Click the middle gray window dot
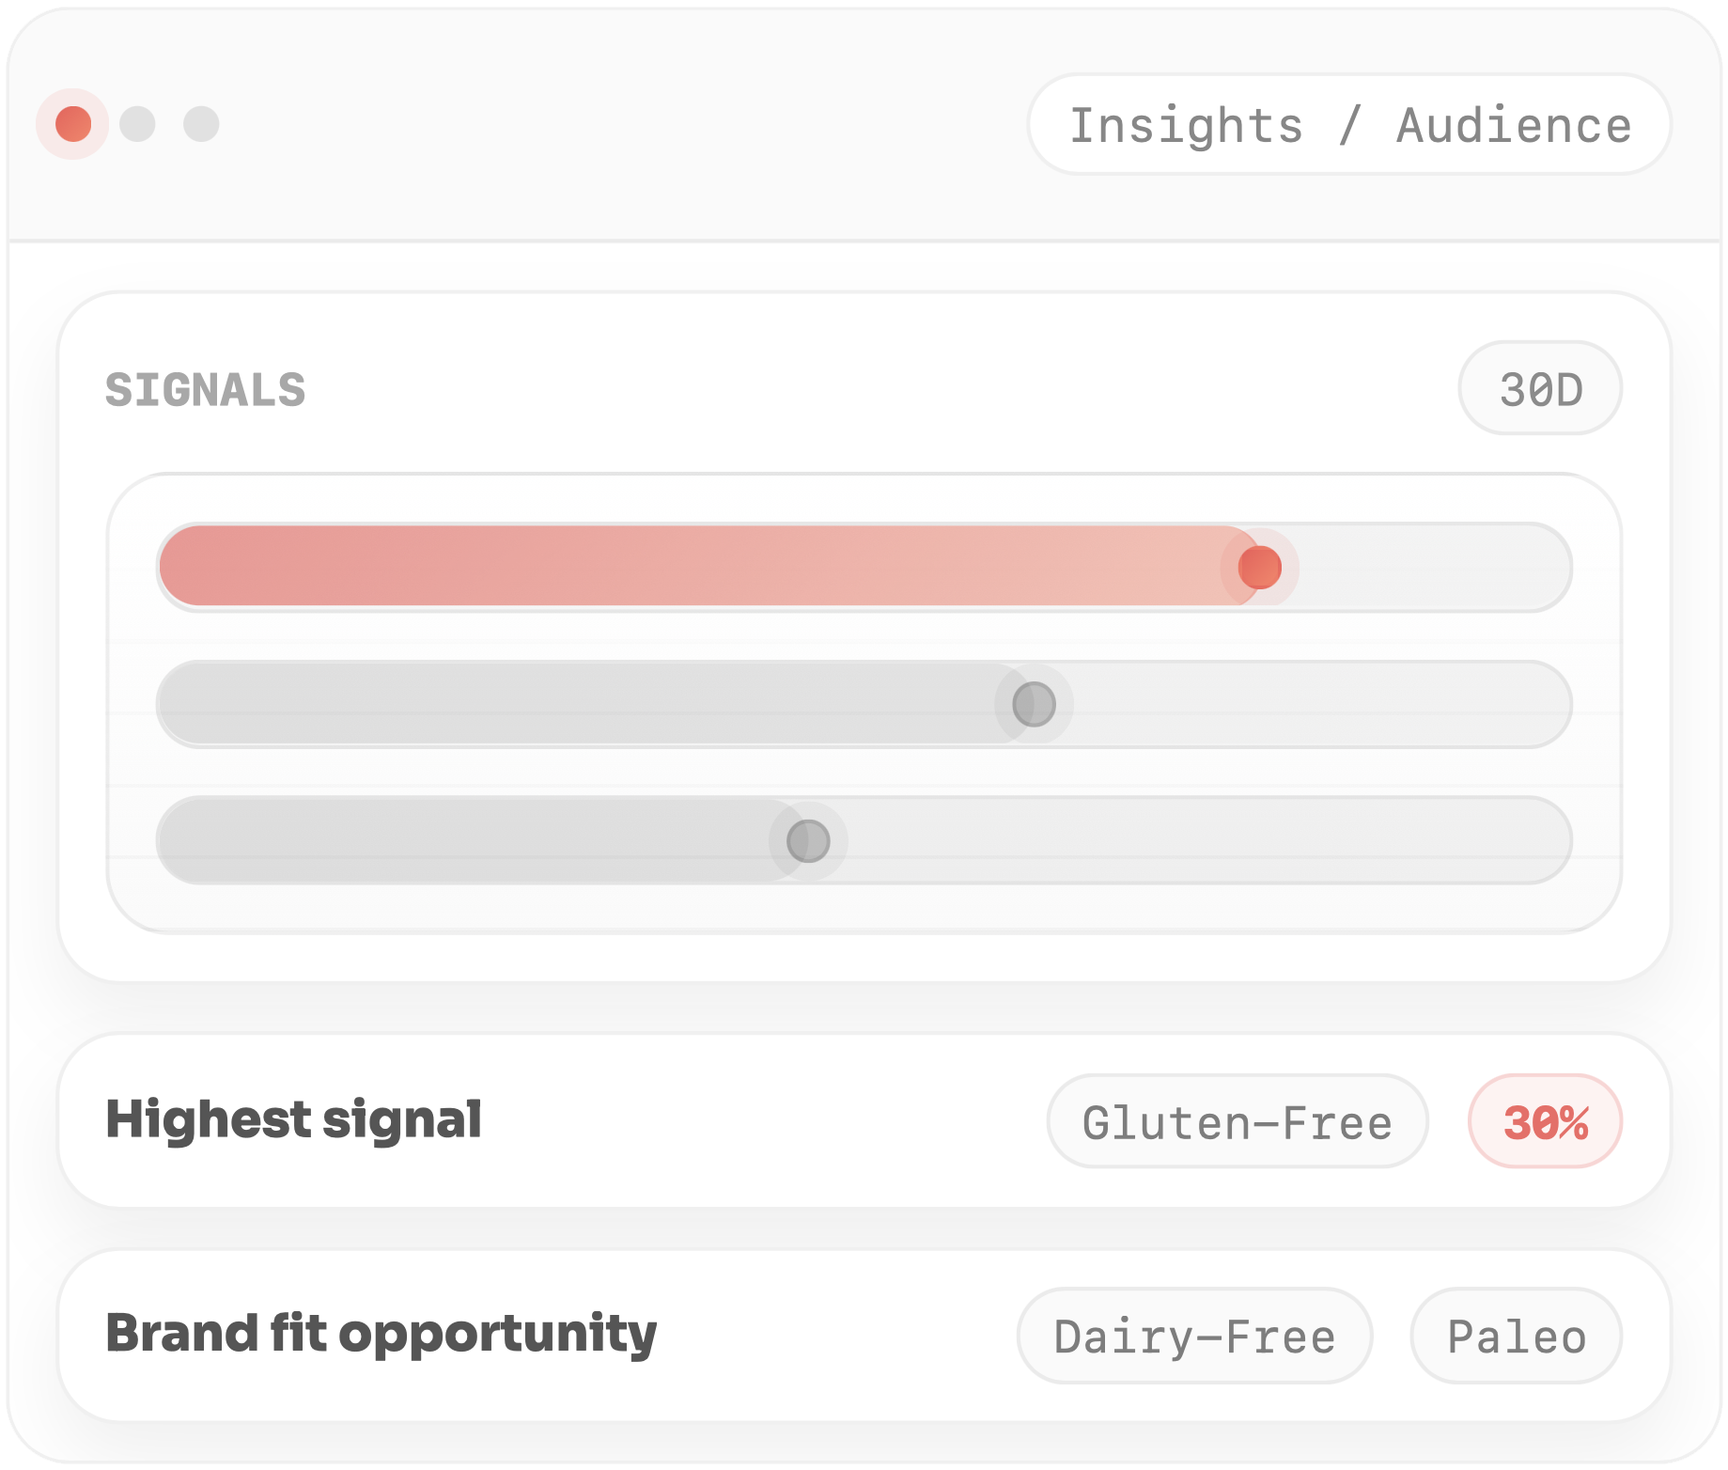 pos(137,124)
